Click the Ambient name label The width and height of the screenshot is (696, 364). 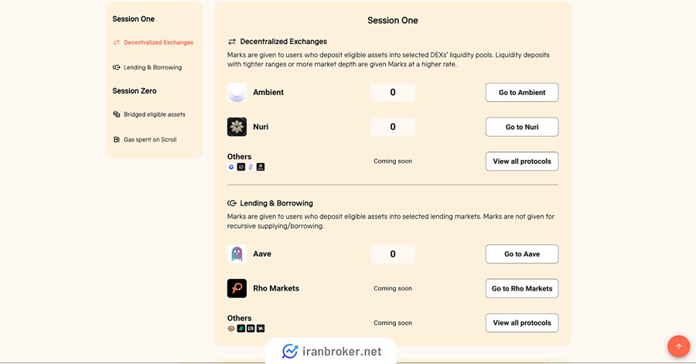pyautogui.click(x=268, y=92)
